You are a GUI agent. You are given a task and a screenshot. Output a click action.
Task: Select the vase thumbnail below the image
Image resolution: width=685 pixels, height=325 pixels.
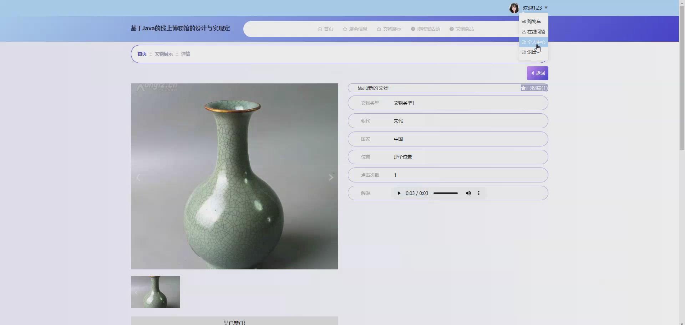(155, 292)
